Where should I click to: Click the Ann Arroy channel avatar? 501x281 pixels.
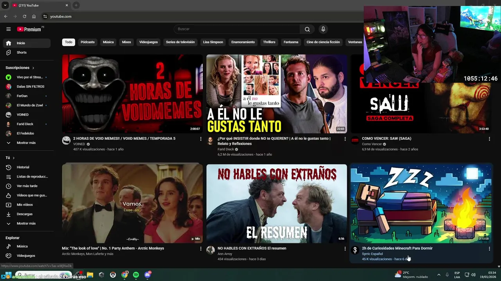point(211,250)
